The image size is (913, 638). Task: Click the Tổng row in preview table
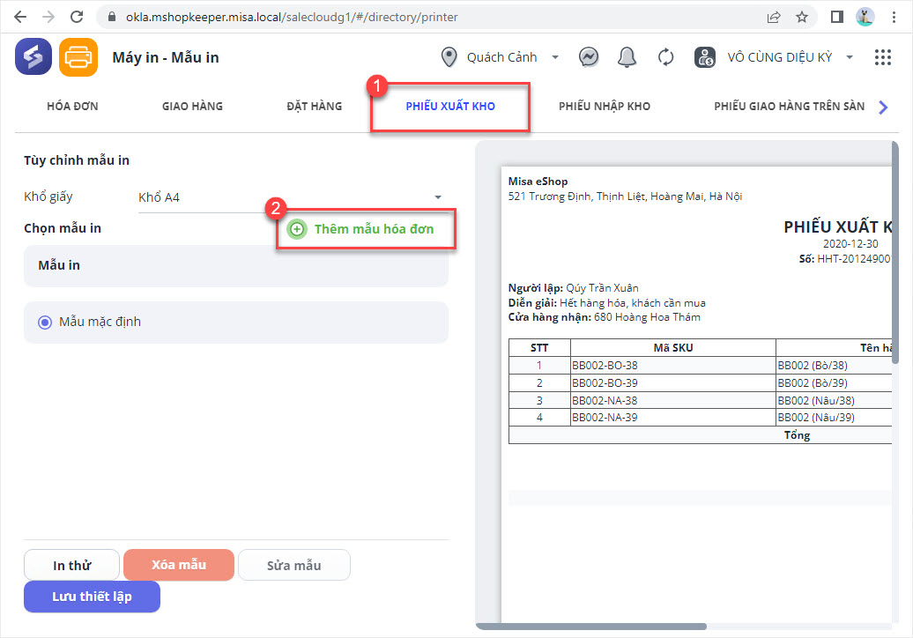tap(700, 434)
